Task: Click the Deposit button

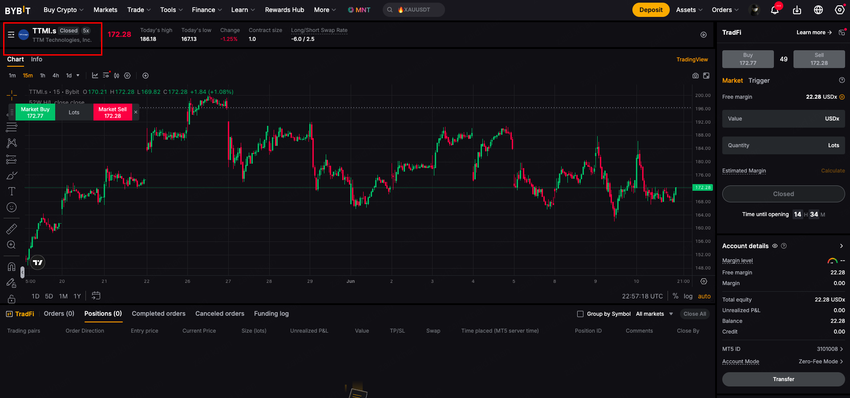Action: [x=651, y=10]
